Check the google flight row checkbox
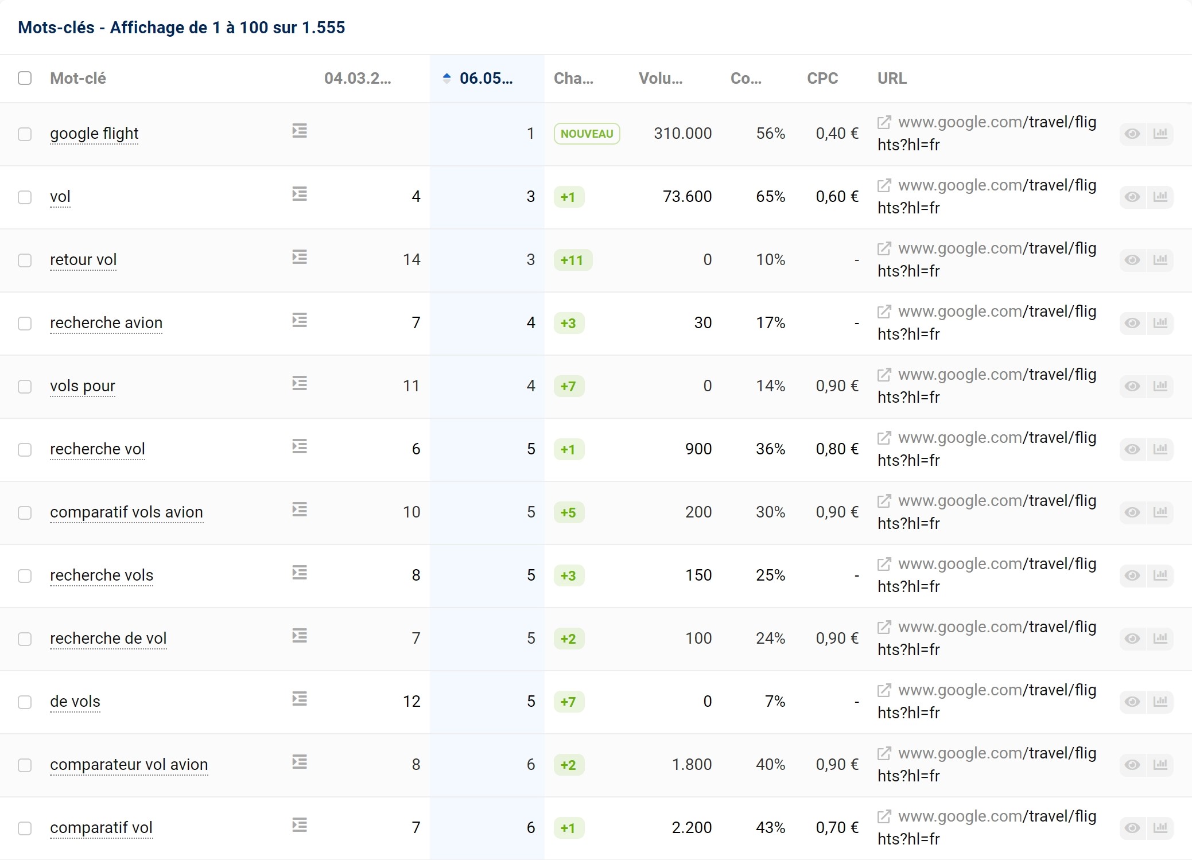 pos(25,134)
